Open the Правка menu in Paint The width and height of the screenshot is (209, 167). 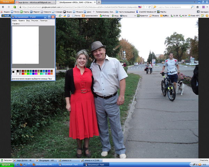pos(21,21)
